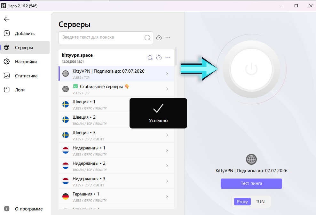Expand details chevron for KittyVPN Подписка row
Screen dimensions: 316x215
click(x=167, y=74)
